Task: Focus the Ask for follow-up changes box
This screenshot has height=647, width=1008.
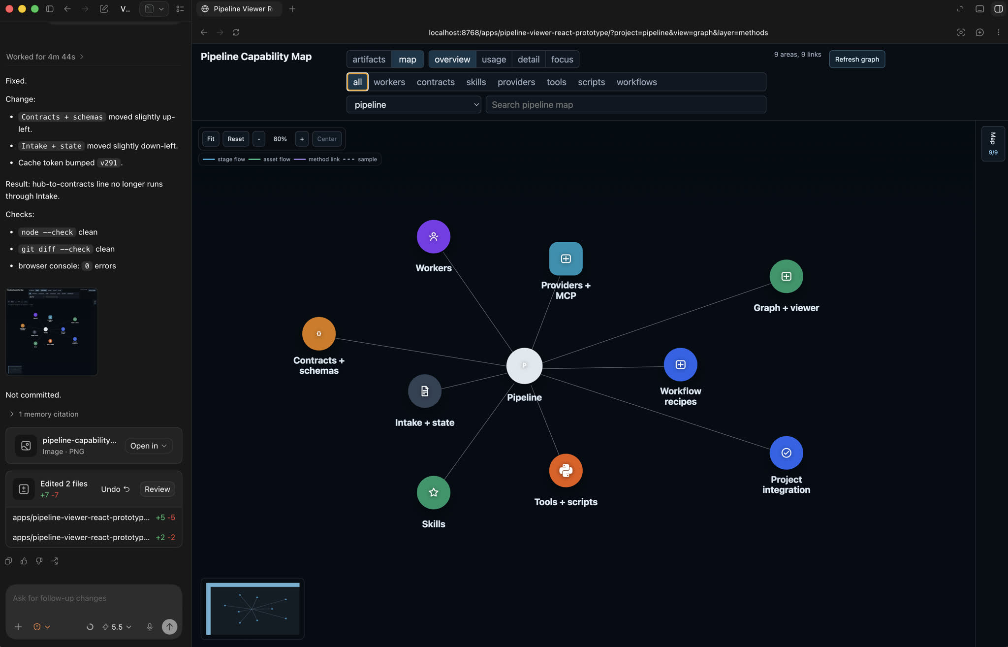Action: [94, 598]
